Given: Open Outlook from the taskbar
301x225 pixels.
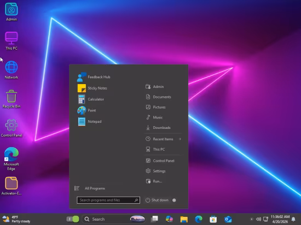Looking at the screenshot, I should 228,219.
